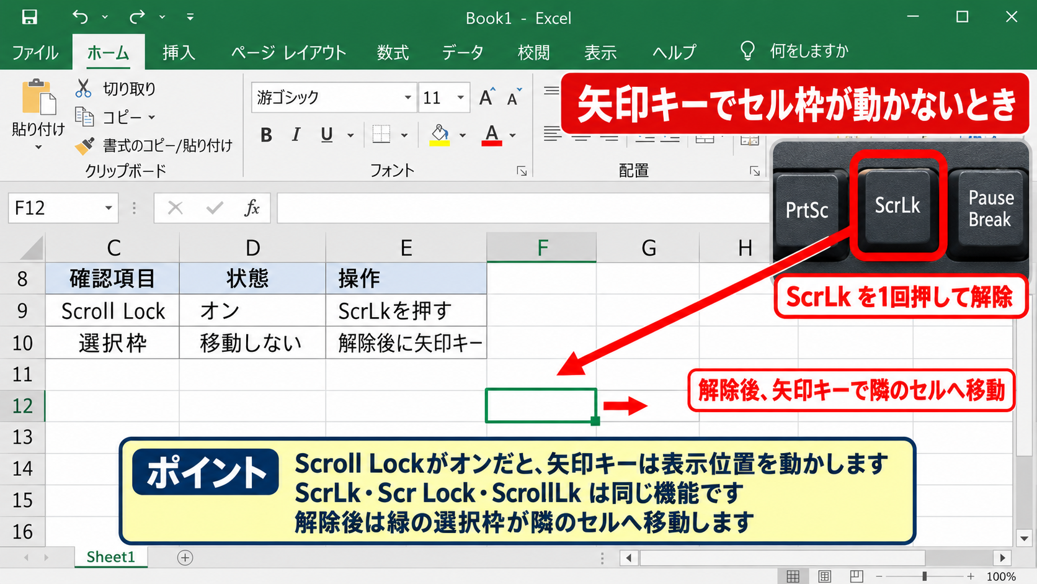The image size is (1037, 584).
Task: Open the フォント dialog launcher
Action: pyautogui.click(x=522, y=171)
